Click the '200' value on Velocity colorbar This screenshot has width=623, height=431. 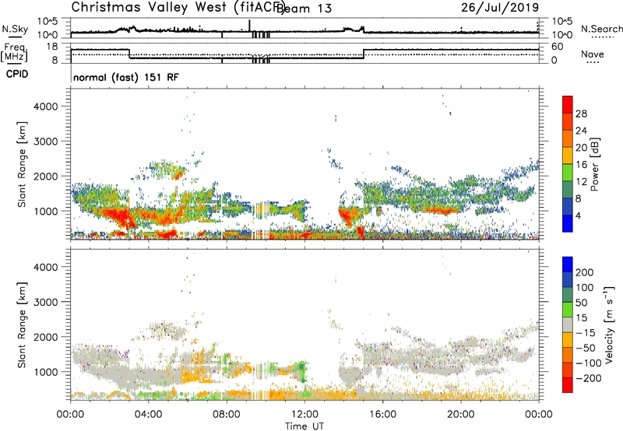click(585, 272)
